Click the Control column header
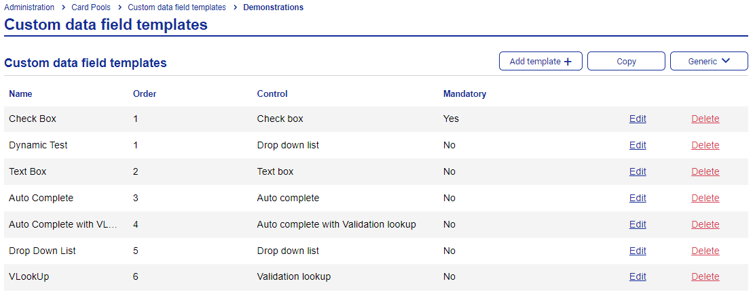This screenshot has height=294, width=753. (x=272, y=94)
